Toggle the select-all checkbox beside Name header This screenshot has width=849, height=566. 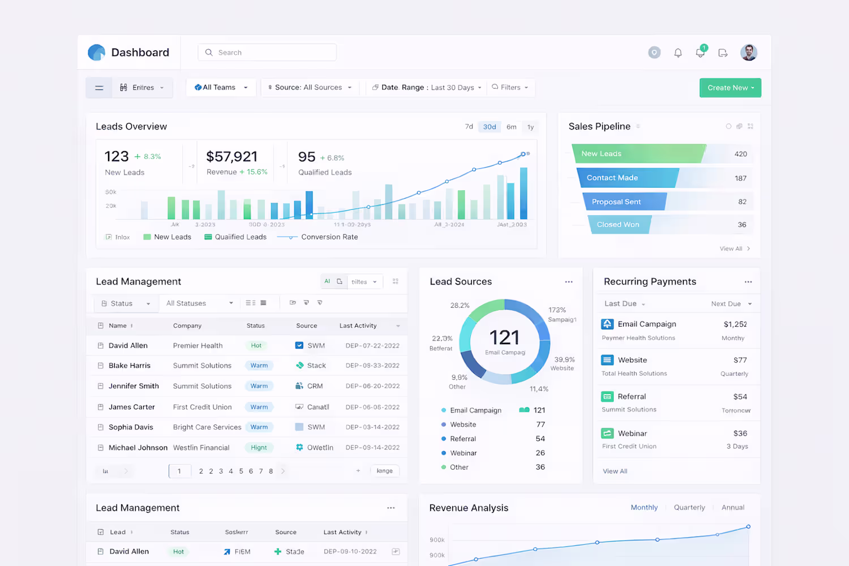[101, 325]
